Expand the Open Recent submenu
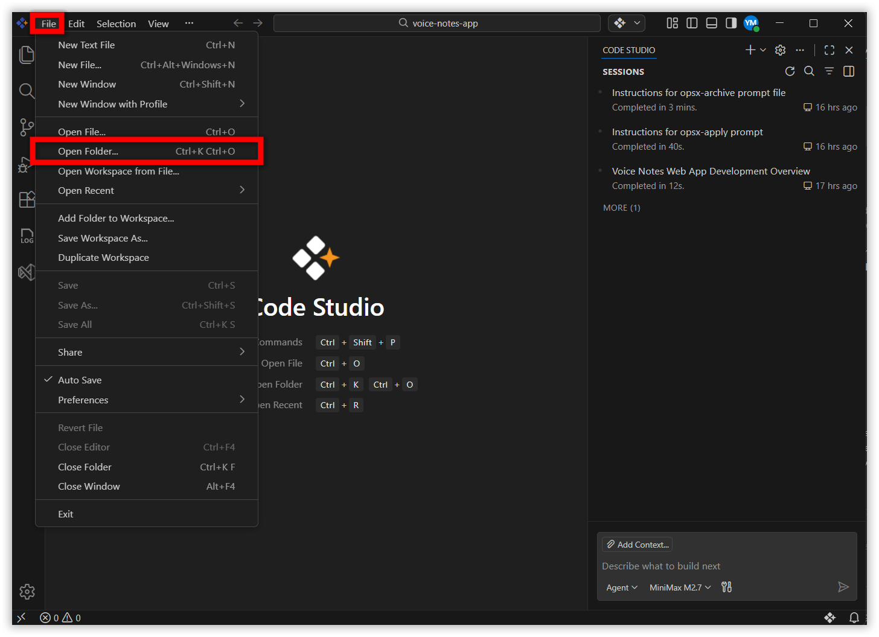The width and height of the screenshot is (879, 637). coord(147,190)
